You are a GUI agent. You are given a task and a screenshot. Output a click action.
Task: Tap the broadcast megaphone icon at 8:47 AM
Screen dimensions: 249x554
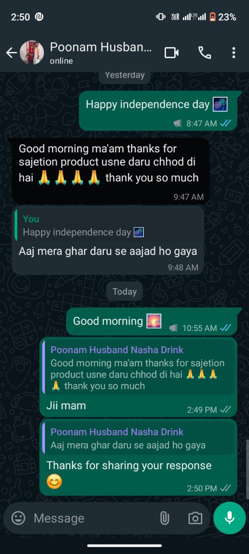[x=177, y=124]
